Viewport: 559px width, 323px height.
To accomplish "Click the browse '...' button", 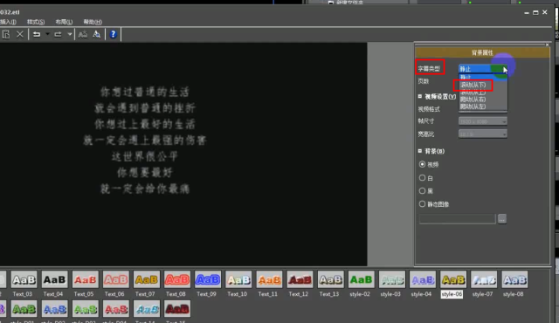I will click(x=502, y=219).
